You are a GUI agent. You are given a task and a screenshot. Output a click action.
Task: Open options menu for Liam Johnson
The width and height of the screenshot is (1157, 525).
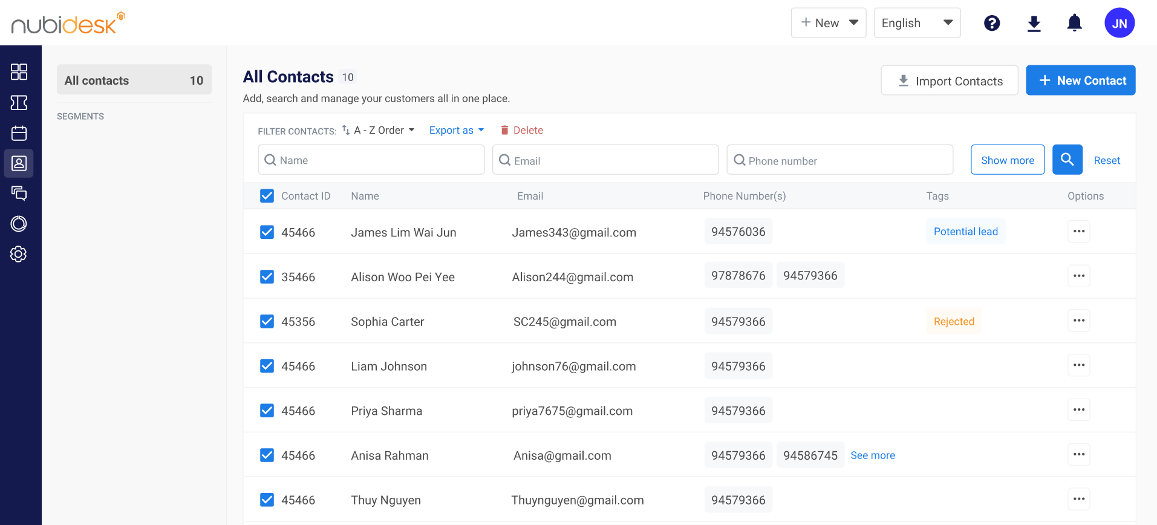(x=1079, y=365)
